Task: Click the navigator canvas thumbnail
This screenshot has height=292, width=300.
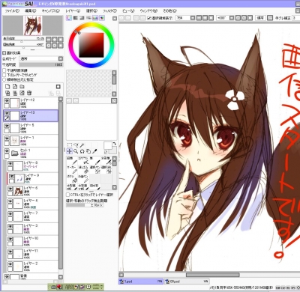Action: tap(33, 25)
